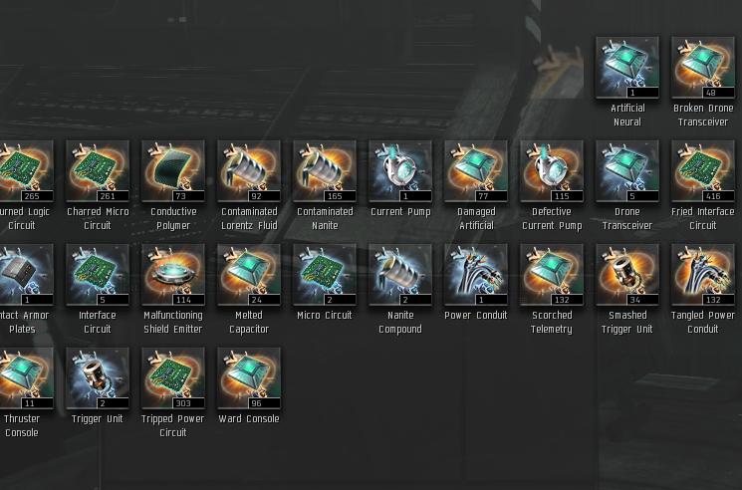This screenshot has width=742, height=490.
Task: Select the Nanite Compound icon
Action: [400, 274]
